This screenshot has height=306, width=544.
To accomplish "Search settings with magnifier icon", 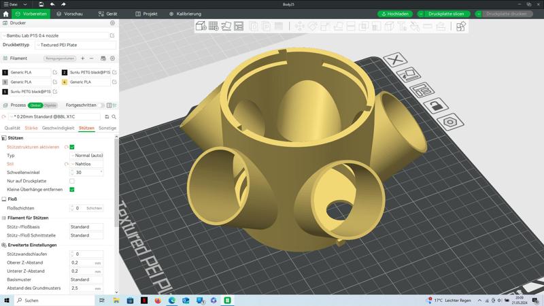I will [114, 117].
